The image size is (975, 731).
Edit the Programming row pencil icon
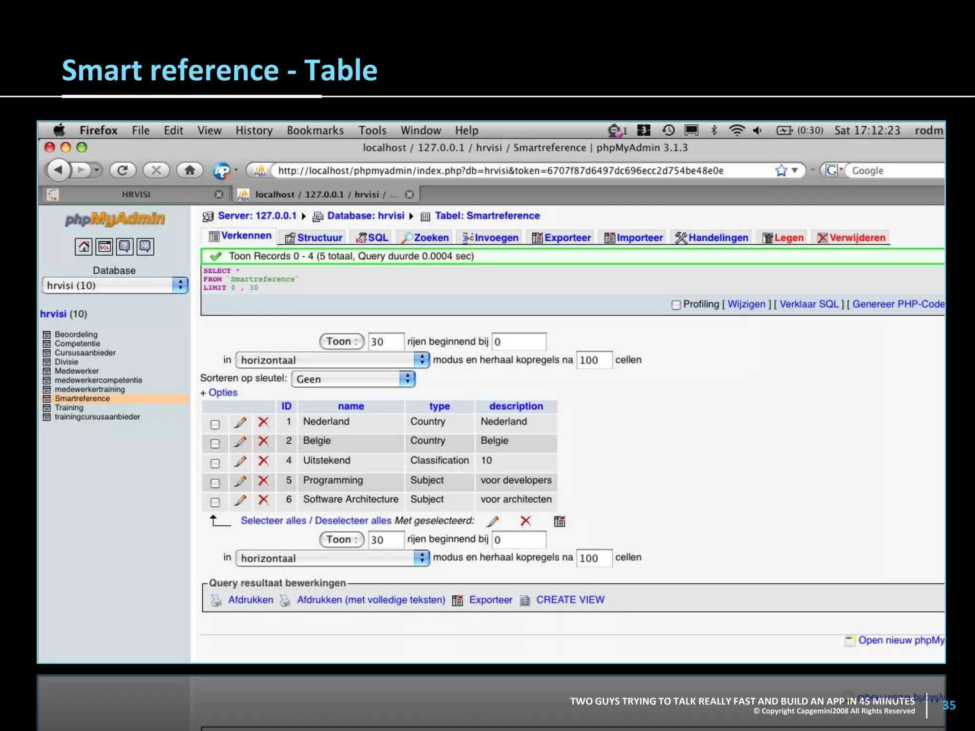pyautogui.click(x=240, y=481)
